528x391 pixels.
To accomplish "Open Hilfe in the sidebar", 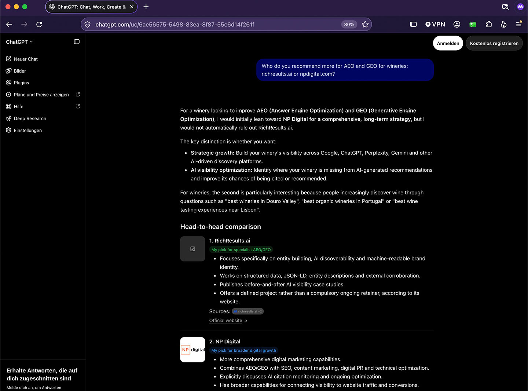I will point(43,106).
